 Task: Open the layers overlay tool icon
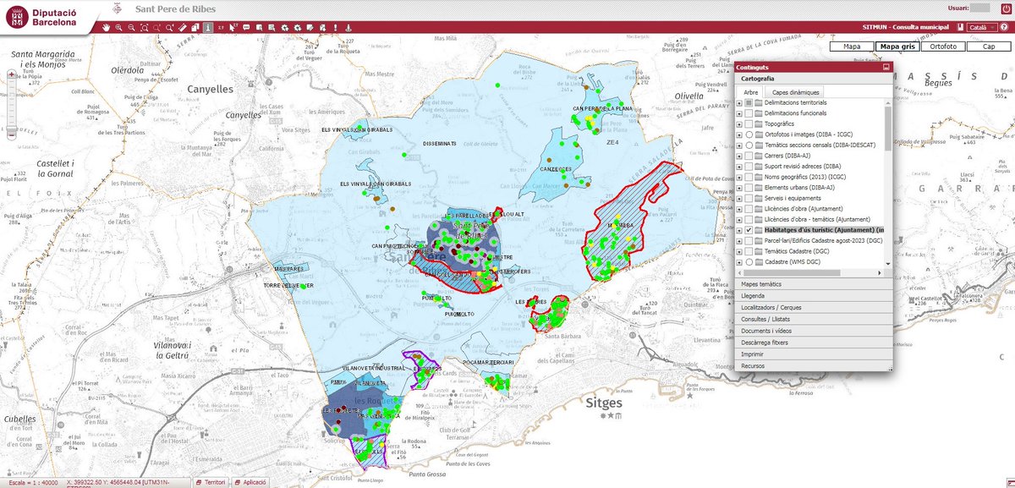(195, 28)
